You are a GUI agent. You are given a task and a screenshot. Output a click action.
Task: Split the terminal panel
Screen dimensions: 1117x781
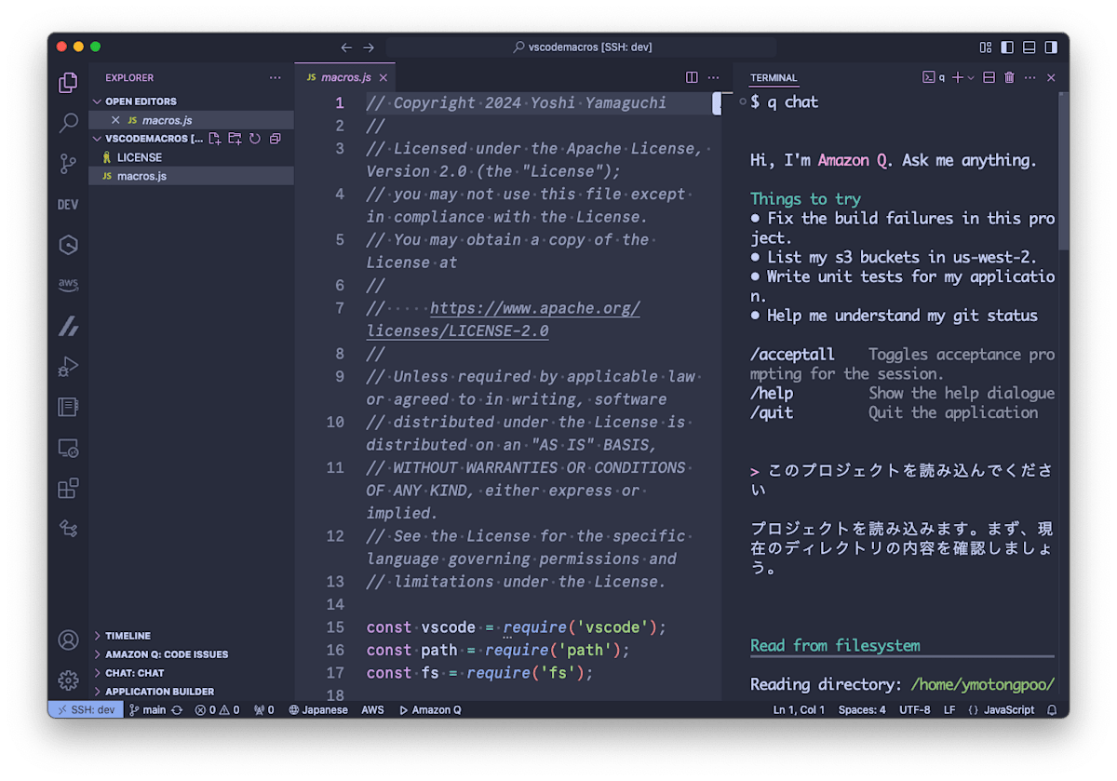point(989,77)
